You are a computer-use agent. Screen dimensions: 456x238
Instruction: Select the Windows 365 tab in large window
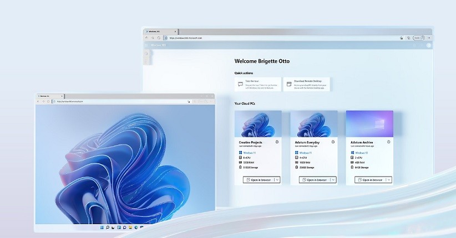[x=160, y=32]
